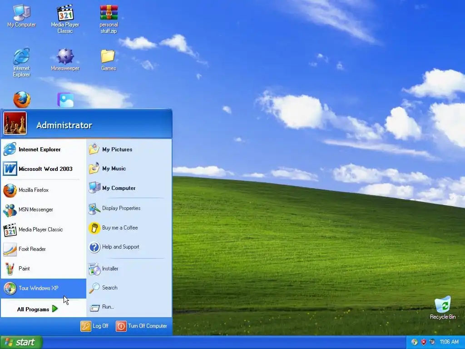Launch Media Player Classic in the Start menu
This screenshot has width=465, height=349.
[x=43, y=229]
